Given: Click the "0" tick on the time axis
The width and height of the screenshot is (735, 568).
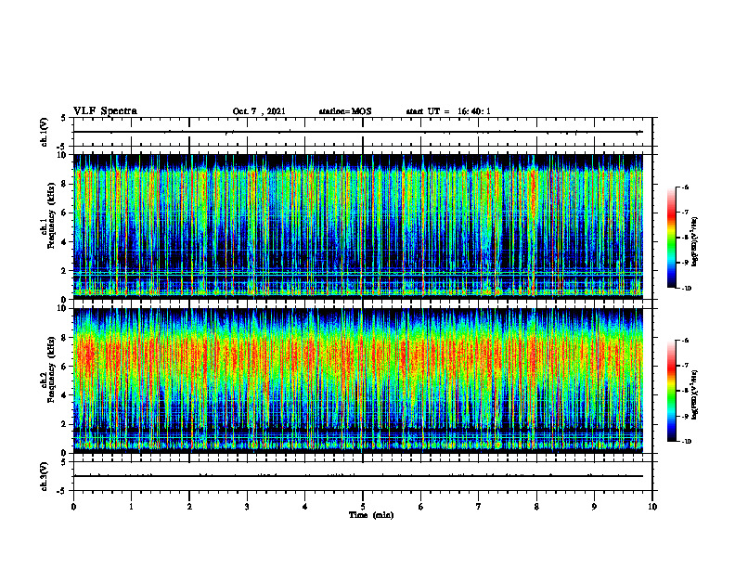Looking at the screenshot, I should tap(73, 507).
